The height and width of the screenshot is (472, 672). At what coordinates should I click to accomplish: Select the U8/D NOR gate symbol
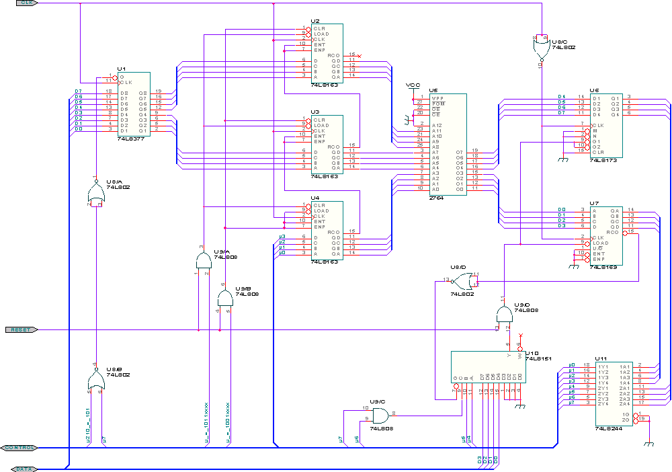coord(465,281)
